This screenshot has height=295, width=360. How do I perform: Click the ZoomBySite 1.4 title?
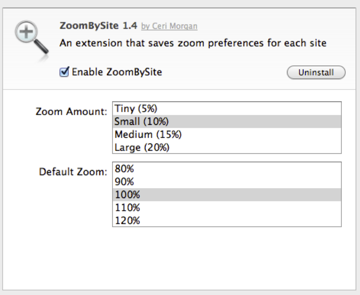[x=98, y=26]
